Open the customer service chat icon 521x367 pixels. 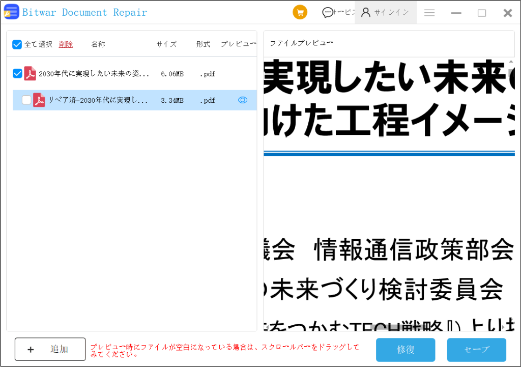click(x=328, y=13)
